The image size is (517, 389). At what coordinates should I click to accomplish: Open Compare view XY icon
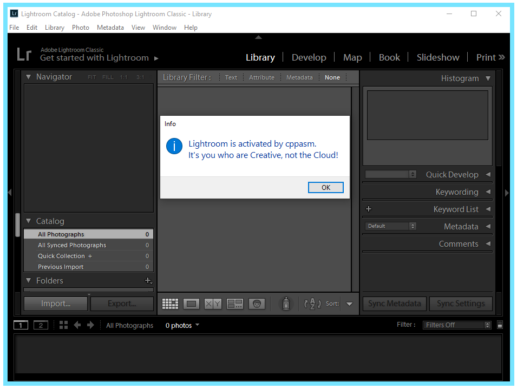pyautogui.click(x=213, y=304)
